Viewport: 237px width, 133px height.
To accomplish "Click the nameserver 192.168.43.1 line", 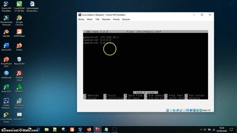I will 101,37.
